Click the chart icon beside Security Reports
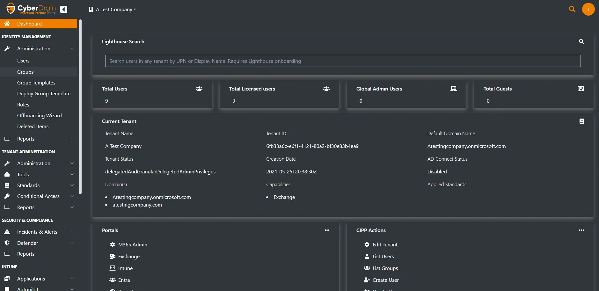 pyautogui.click(x=7, y=254)
